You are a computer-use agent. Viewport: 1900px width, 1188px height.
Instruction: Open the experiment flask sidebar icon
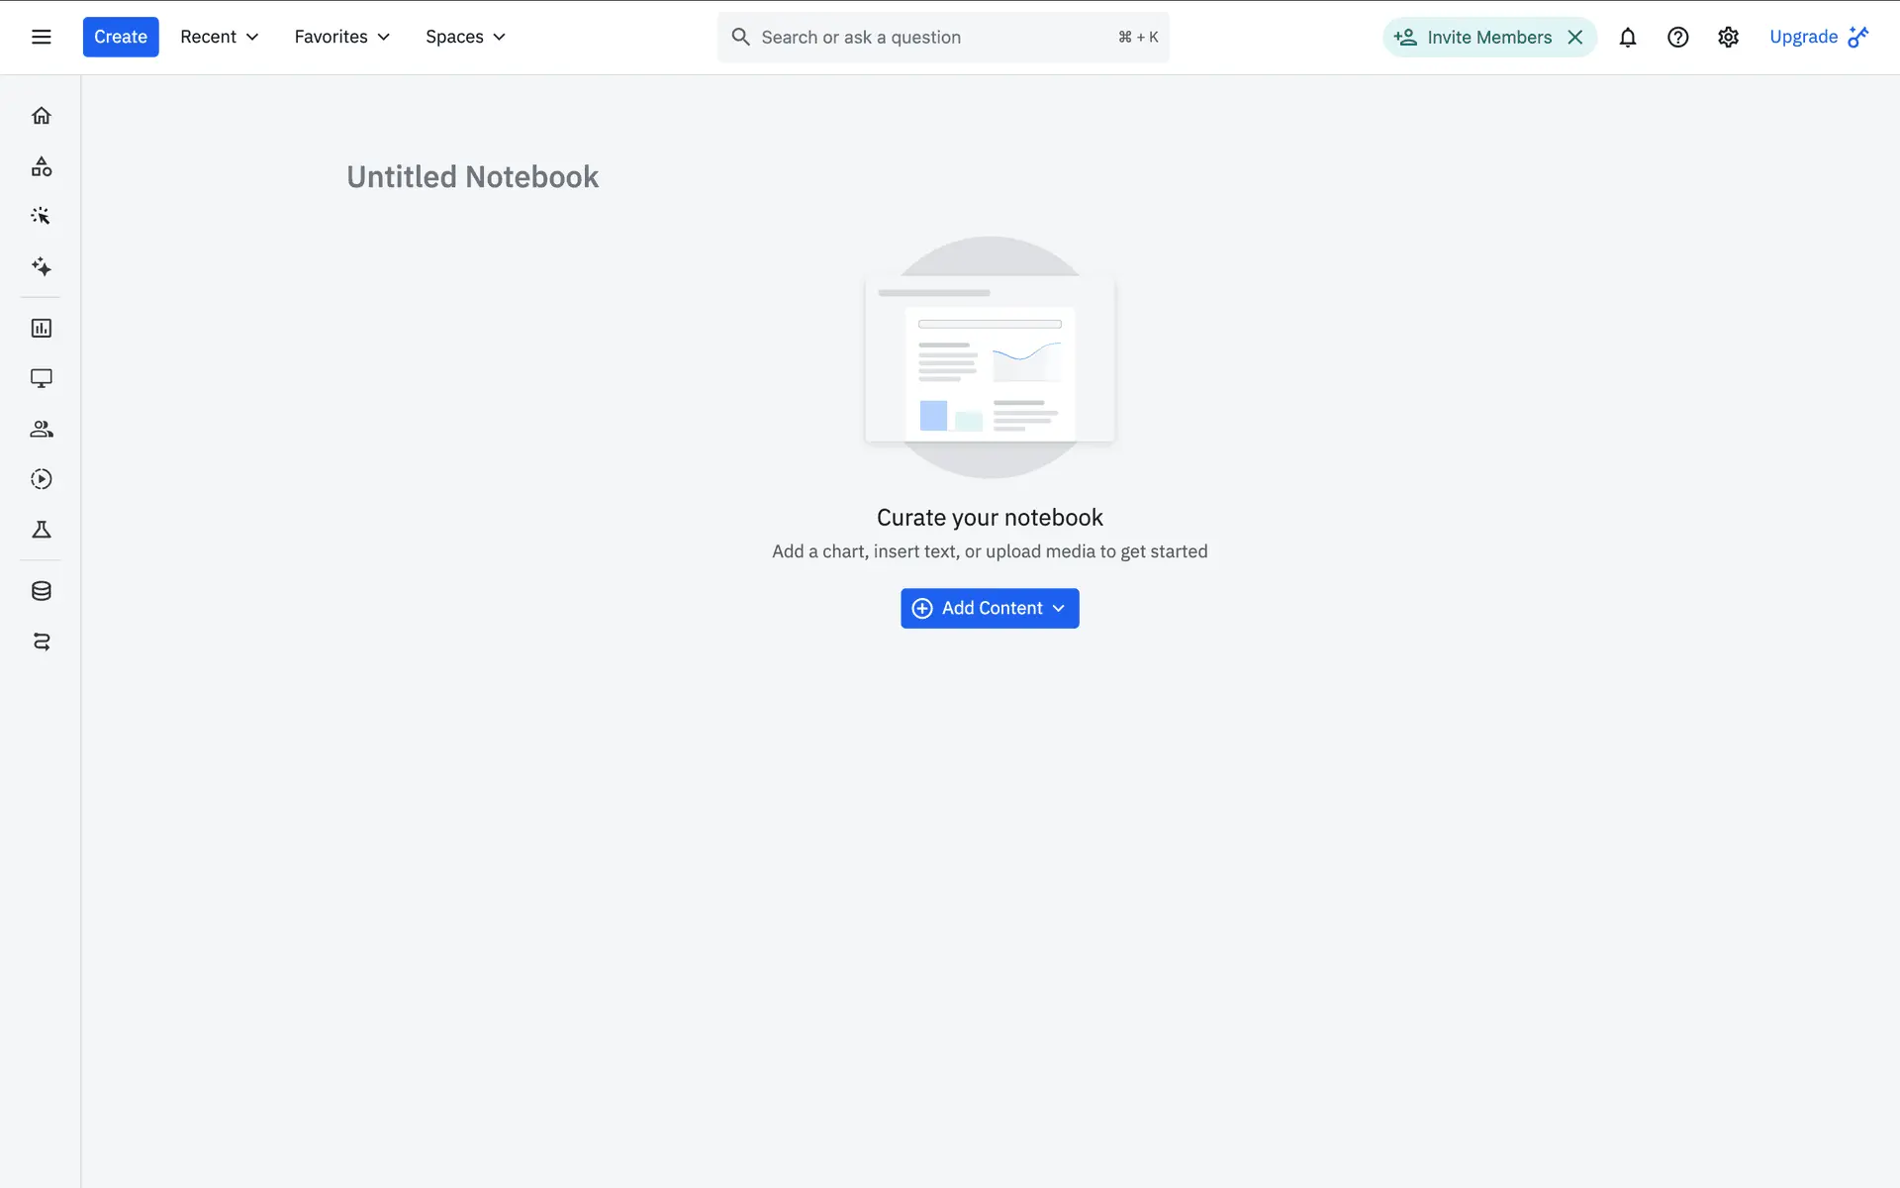[x=41, y=530]
